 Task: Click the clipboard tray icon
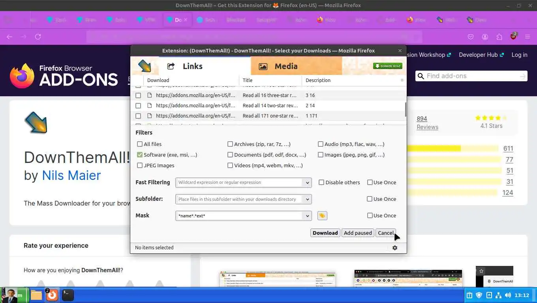tap(469, 295)
